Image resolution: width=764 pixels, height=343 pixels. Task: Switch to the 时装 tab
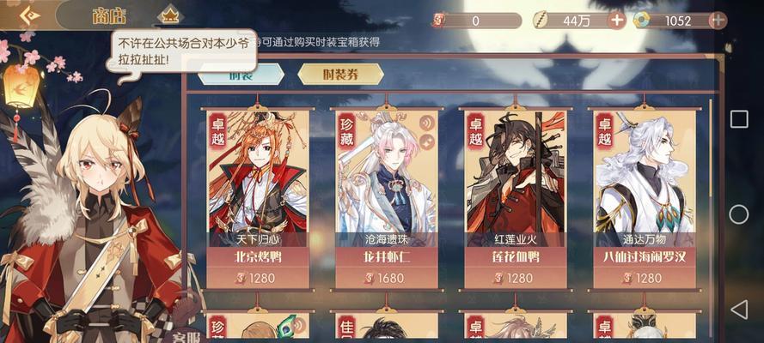(x=241, y=75)
